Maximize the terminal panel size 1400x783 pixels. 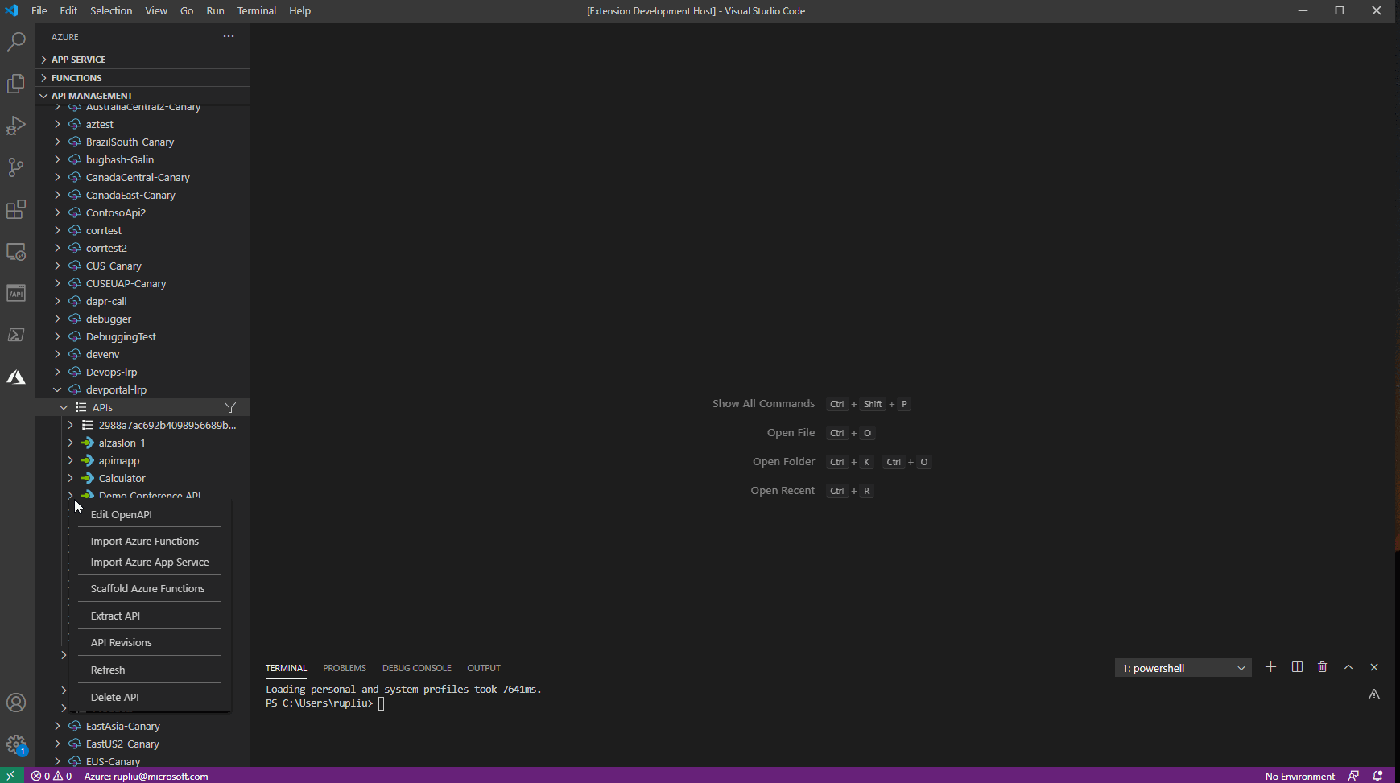tap(1348, 667)
